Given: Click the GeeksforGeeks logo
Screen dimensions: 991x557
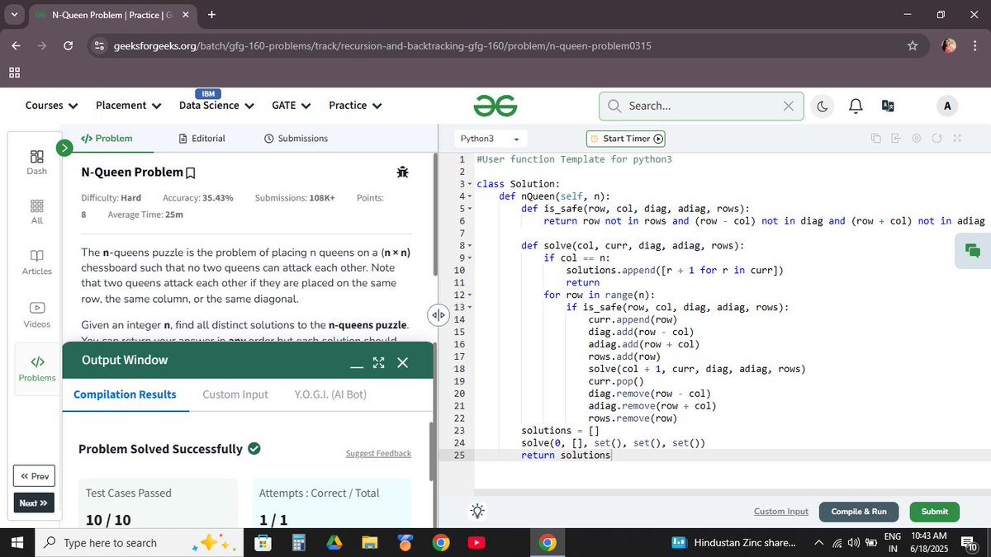Looking at the screenshot, I should (495, 106).
